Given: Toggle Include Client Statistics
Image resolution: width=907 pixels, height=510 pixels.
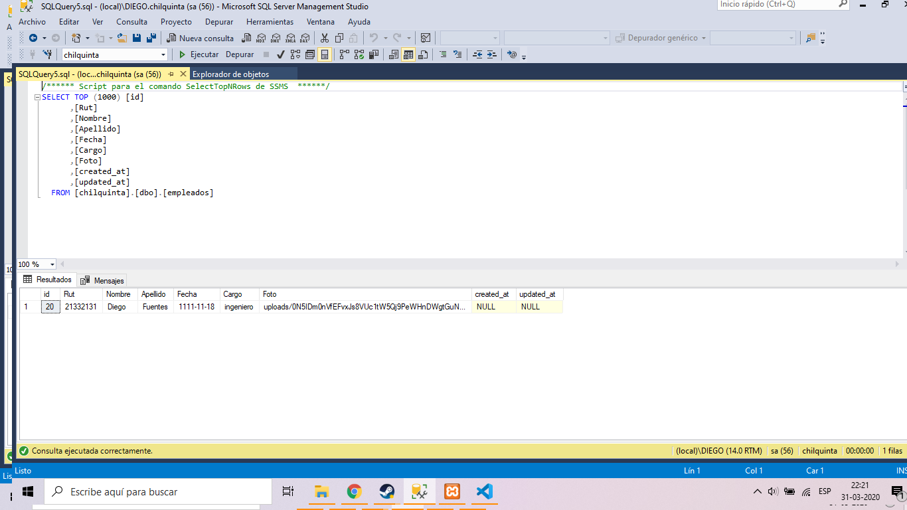Looking at the screenshot, I should [374, 54].
